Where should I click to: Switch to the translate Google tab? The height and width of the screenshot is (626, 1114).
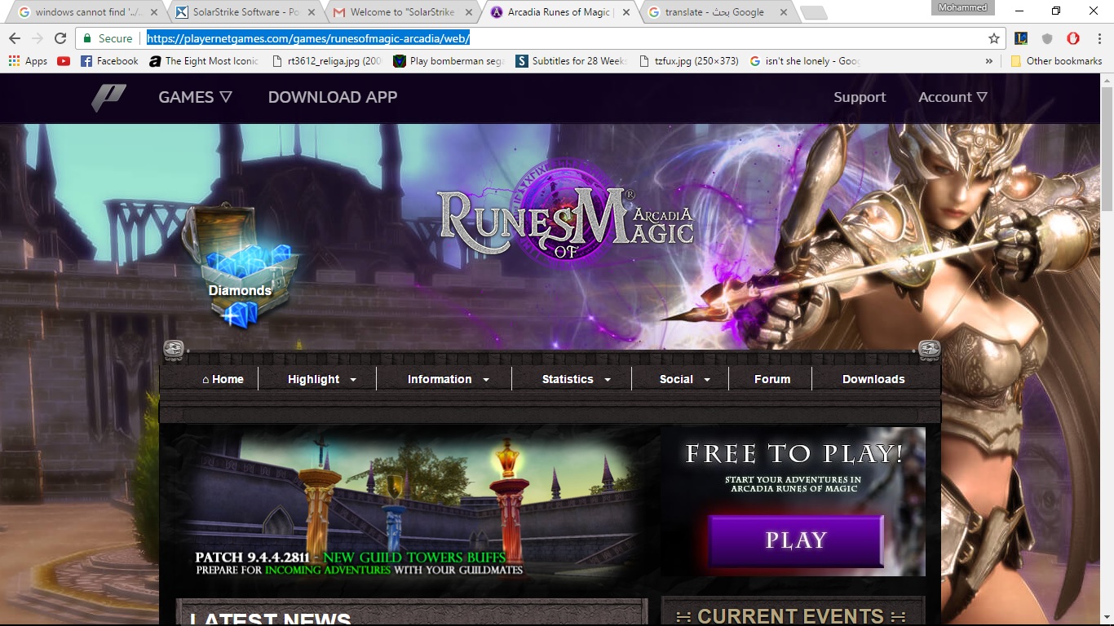714,12
